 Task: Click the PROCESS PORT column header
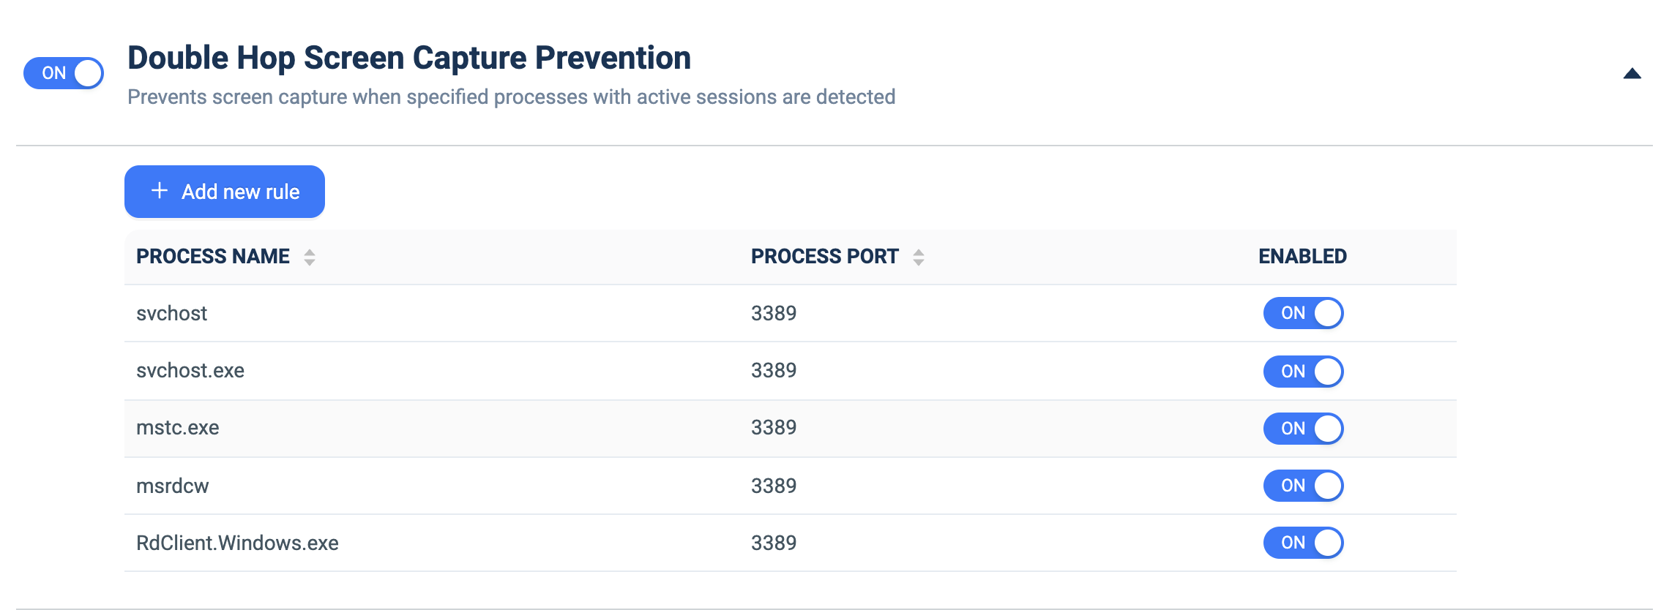point(824,256)
